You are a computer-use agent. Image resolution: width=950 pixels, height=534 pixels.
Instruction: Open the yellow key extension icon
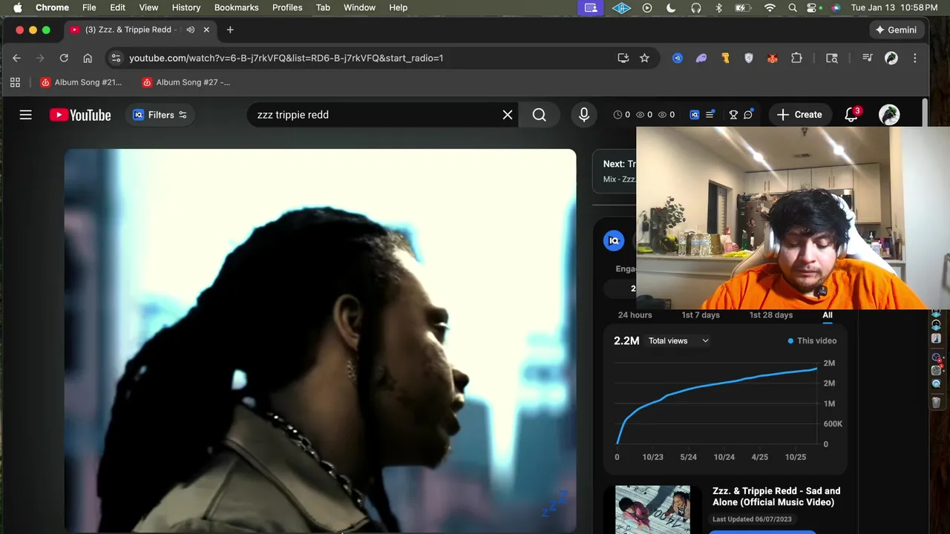coord(725,58)
